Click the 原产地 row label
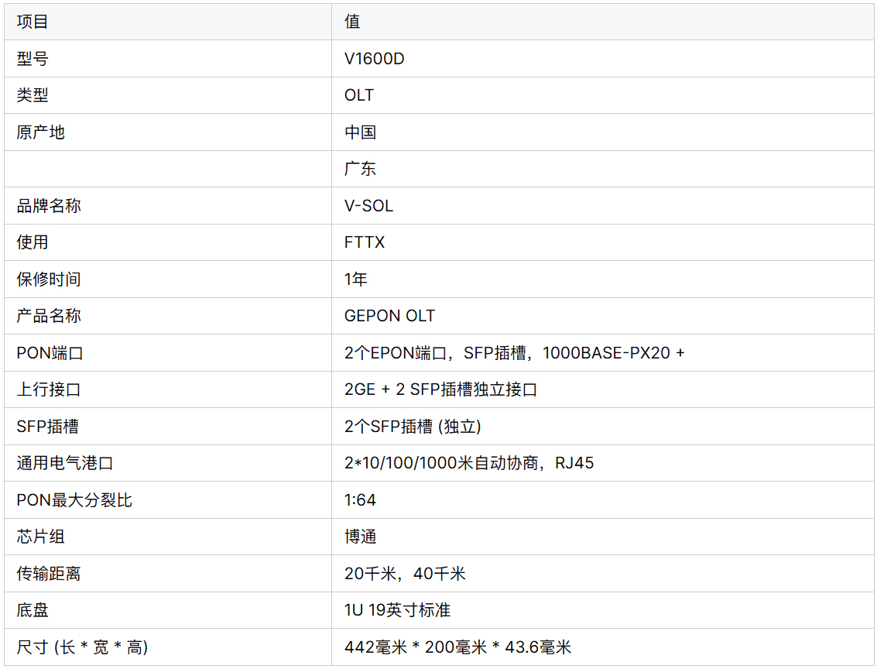The height and width of the screenshot is (669, 877). pos(40,132)
